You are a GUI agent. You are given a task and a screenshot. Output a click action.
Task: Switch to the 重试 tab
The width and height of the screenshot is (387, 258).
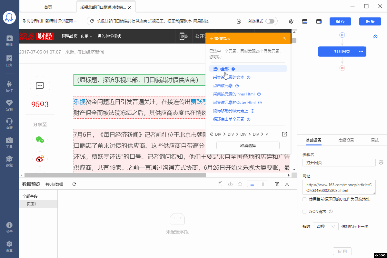click(x=375, y=140)
